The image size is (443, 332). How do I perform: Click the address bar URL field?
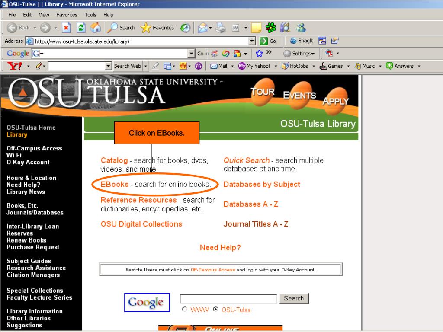141,41
